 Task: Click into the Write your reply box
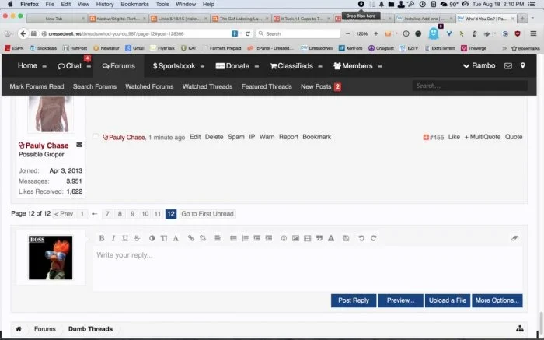point(308,268)
